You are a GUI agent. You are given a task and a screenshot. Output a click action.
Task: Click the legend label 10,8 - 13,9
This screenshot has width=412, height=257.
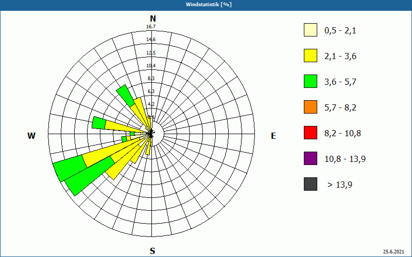pyautogui.click(x=345, y=159)
